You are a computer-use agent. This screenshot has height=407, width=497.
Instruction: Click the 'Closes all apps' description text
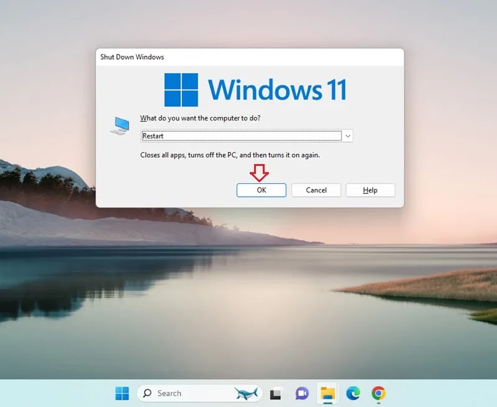230,155
